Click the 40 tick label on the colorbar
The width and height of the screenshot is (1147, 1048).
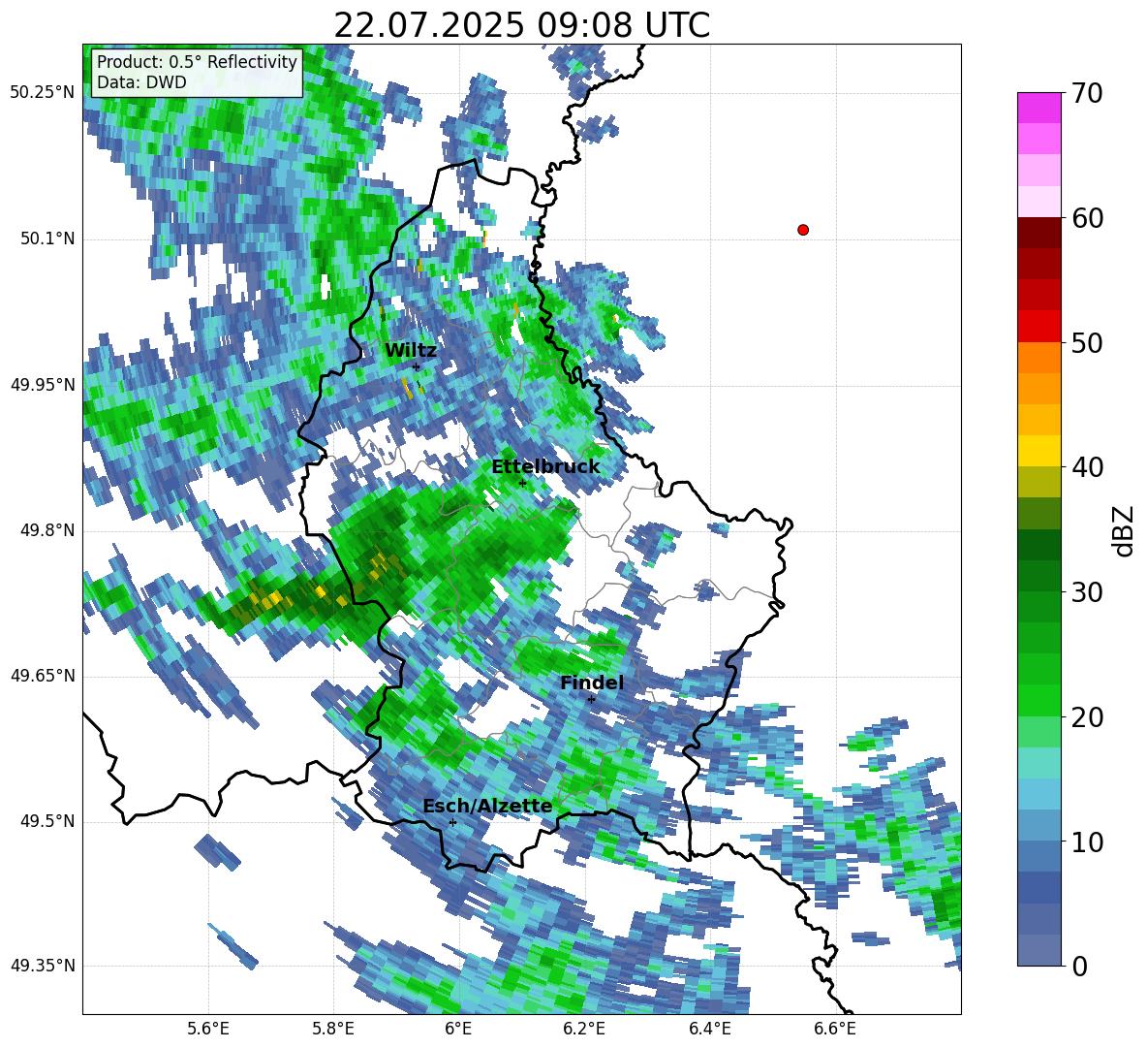coord(1087,467)
